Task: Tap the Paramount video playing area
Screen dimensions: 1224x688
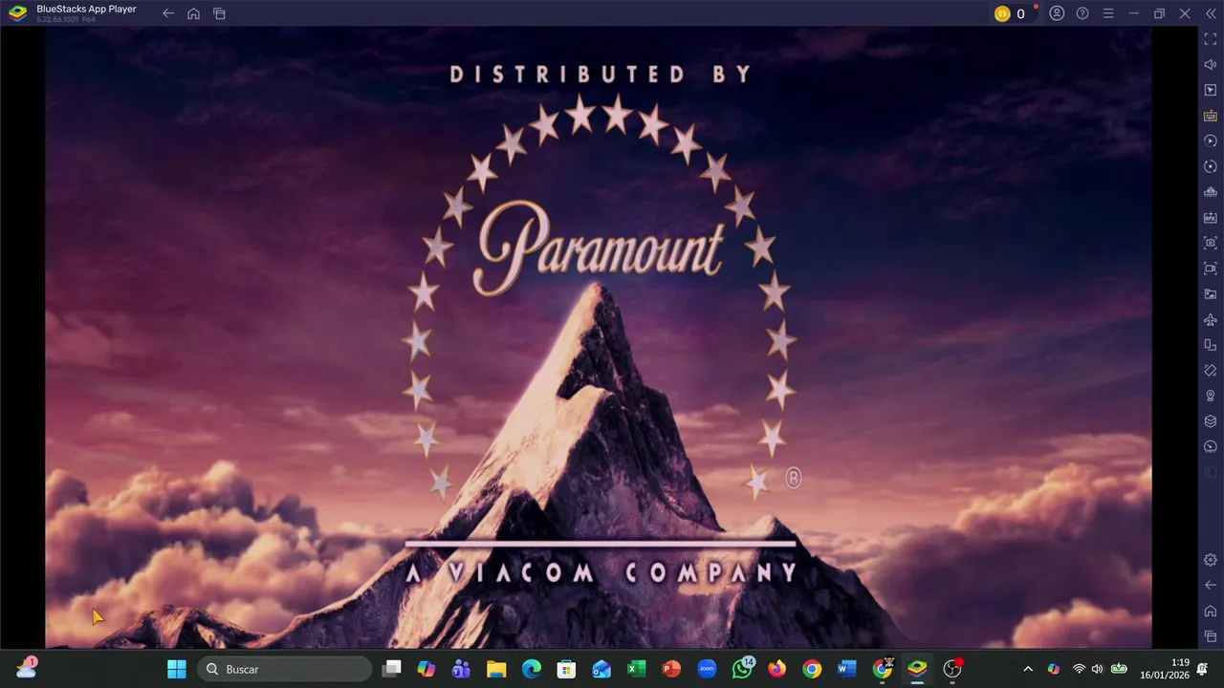Action: [x=599, y=337]
